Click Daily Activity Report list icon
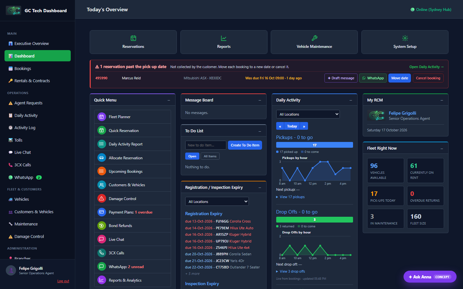 102,144
